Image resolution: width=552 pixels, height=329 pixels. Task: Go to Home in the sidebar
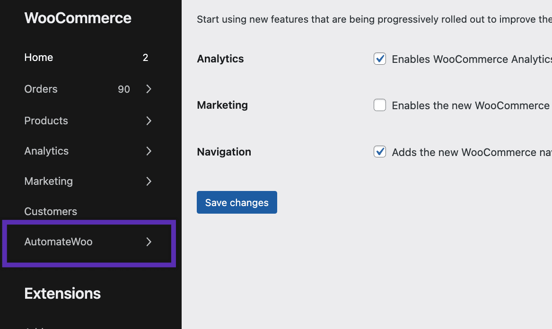tap(39, 58)
